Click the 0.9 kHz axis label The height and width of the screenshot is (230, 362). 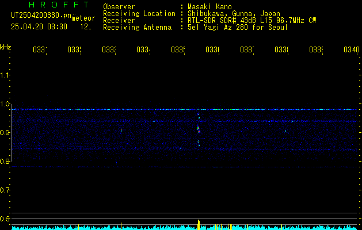[x=5, y=133]
